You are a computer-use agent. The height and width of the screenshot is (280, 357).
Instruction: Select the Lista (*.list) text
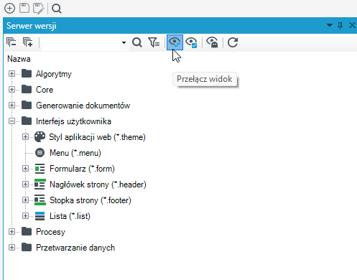[70, 216]
